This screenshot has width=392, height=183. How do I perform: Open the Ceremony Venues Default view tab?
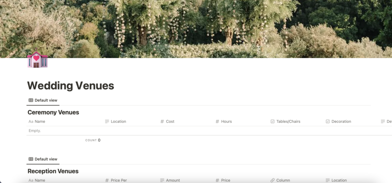[x=43, y=100]
